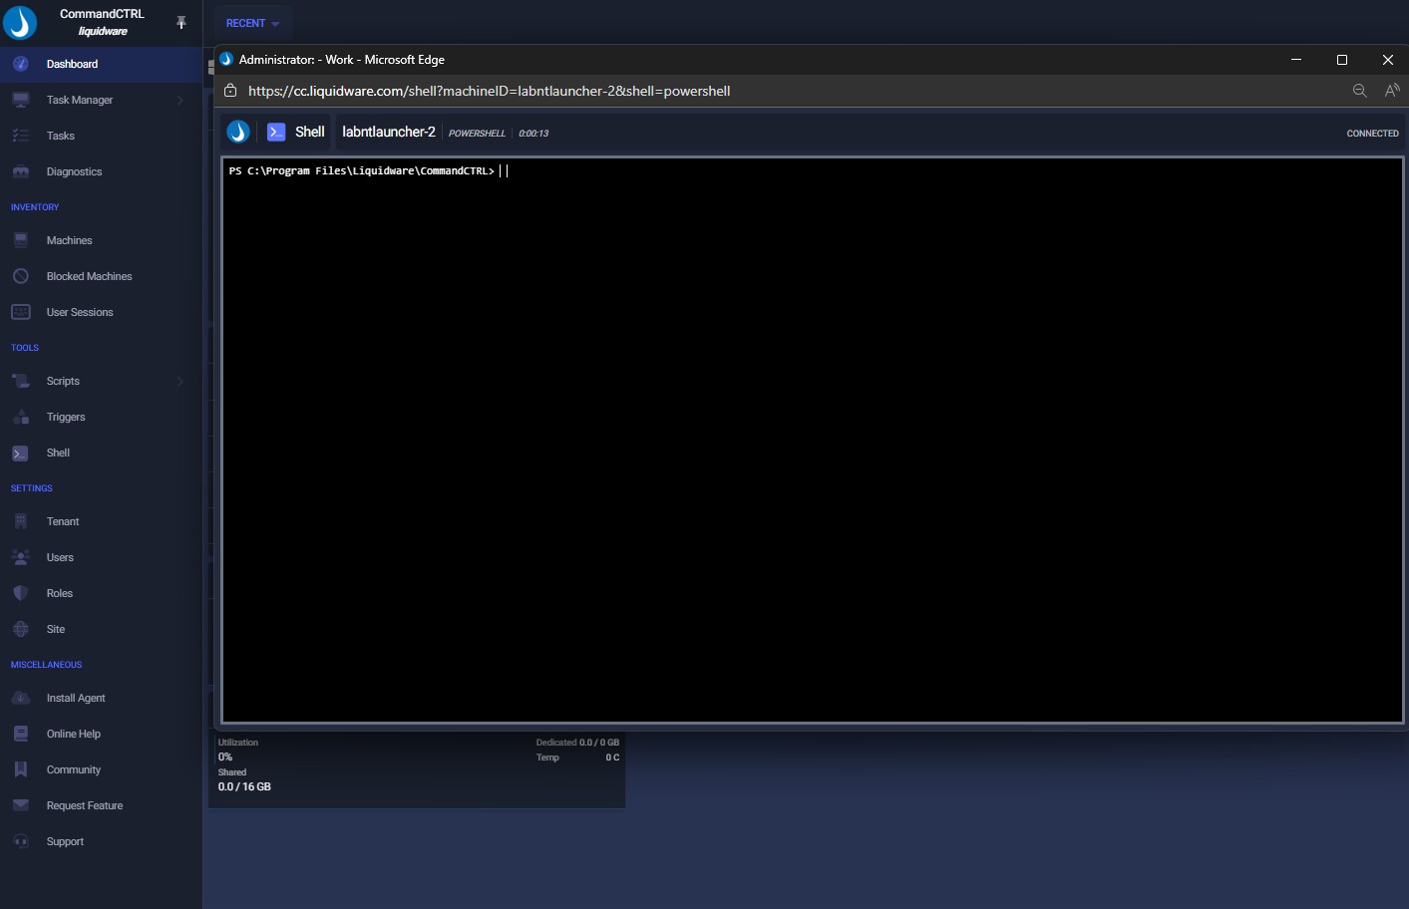Open the Blocked Machines icon

(20, 276)
